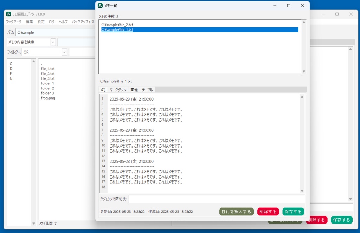Select frog.png in the file list
The height and width of the screenshot is (233, 360).
pos(48,98)
